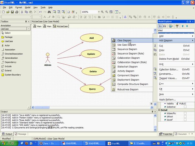The height and width of the screenshot is (146, 195).
Task: Toggle the IsAbstract checkbox
Action: (x=185, y=107)
